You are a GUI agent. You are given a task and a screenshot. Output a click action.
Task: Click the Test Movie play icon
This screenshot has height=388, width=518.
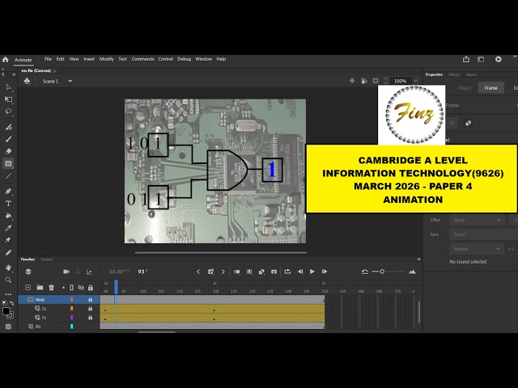(x=499, y=59)
